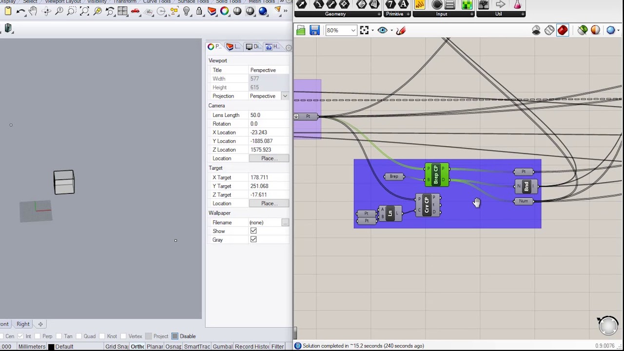Click the Zoom Selected icon

tap(97, 11)
